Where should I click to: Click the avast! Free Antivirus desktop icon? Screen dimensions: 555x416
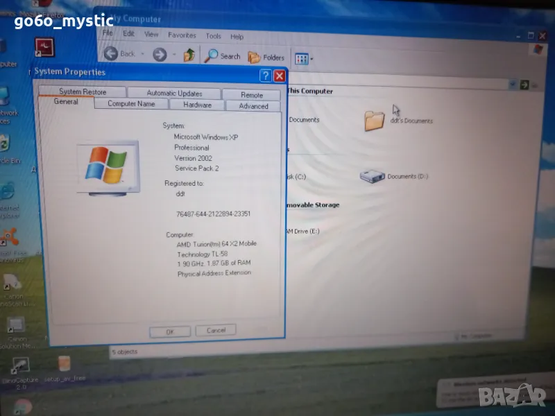point(9,239)
